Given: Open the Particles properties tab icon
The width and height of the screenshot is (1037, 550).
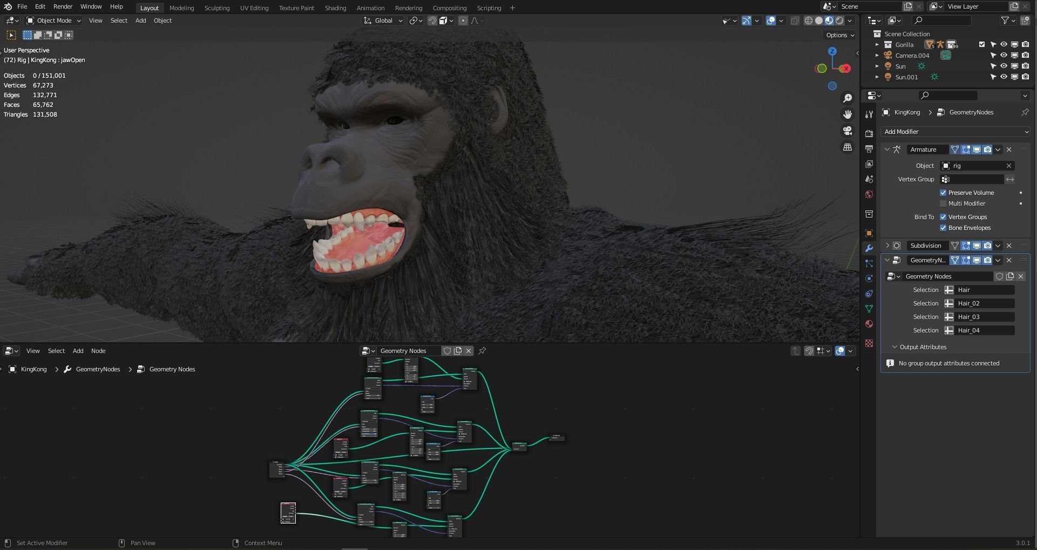Looking at the screenshot, I should [x=869, y=263].
